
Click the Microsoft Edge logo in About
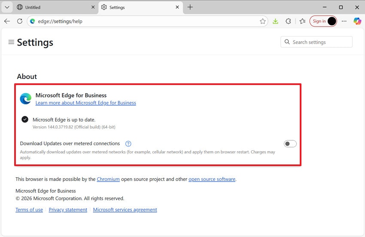tap(26, 99)
